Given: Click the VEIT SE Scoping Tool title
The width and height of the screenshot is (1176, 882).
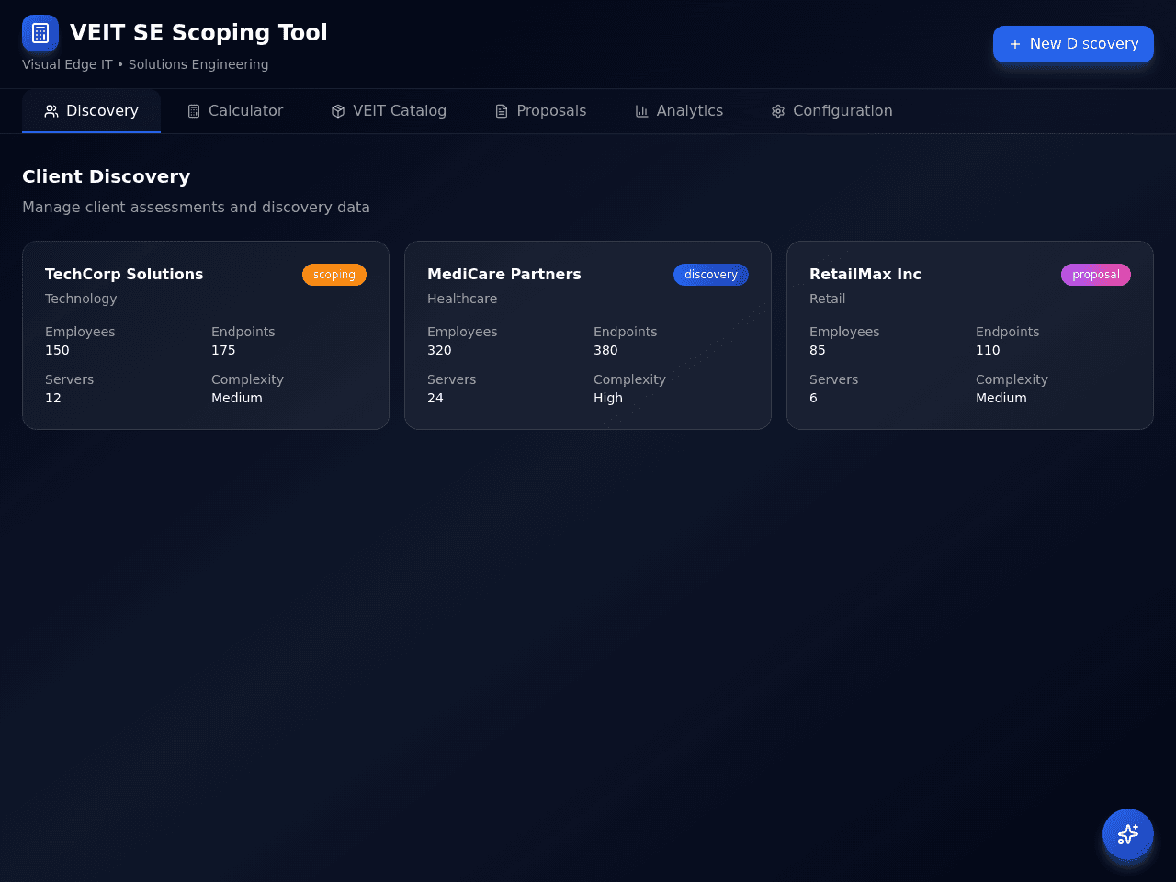Looking at the screenshot, I should click(198, 32).
